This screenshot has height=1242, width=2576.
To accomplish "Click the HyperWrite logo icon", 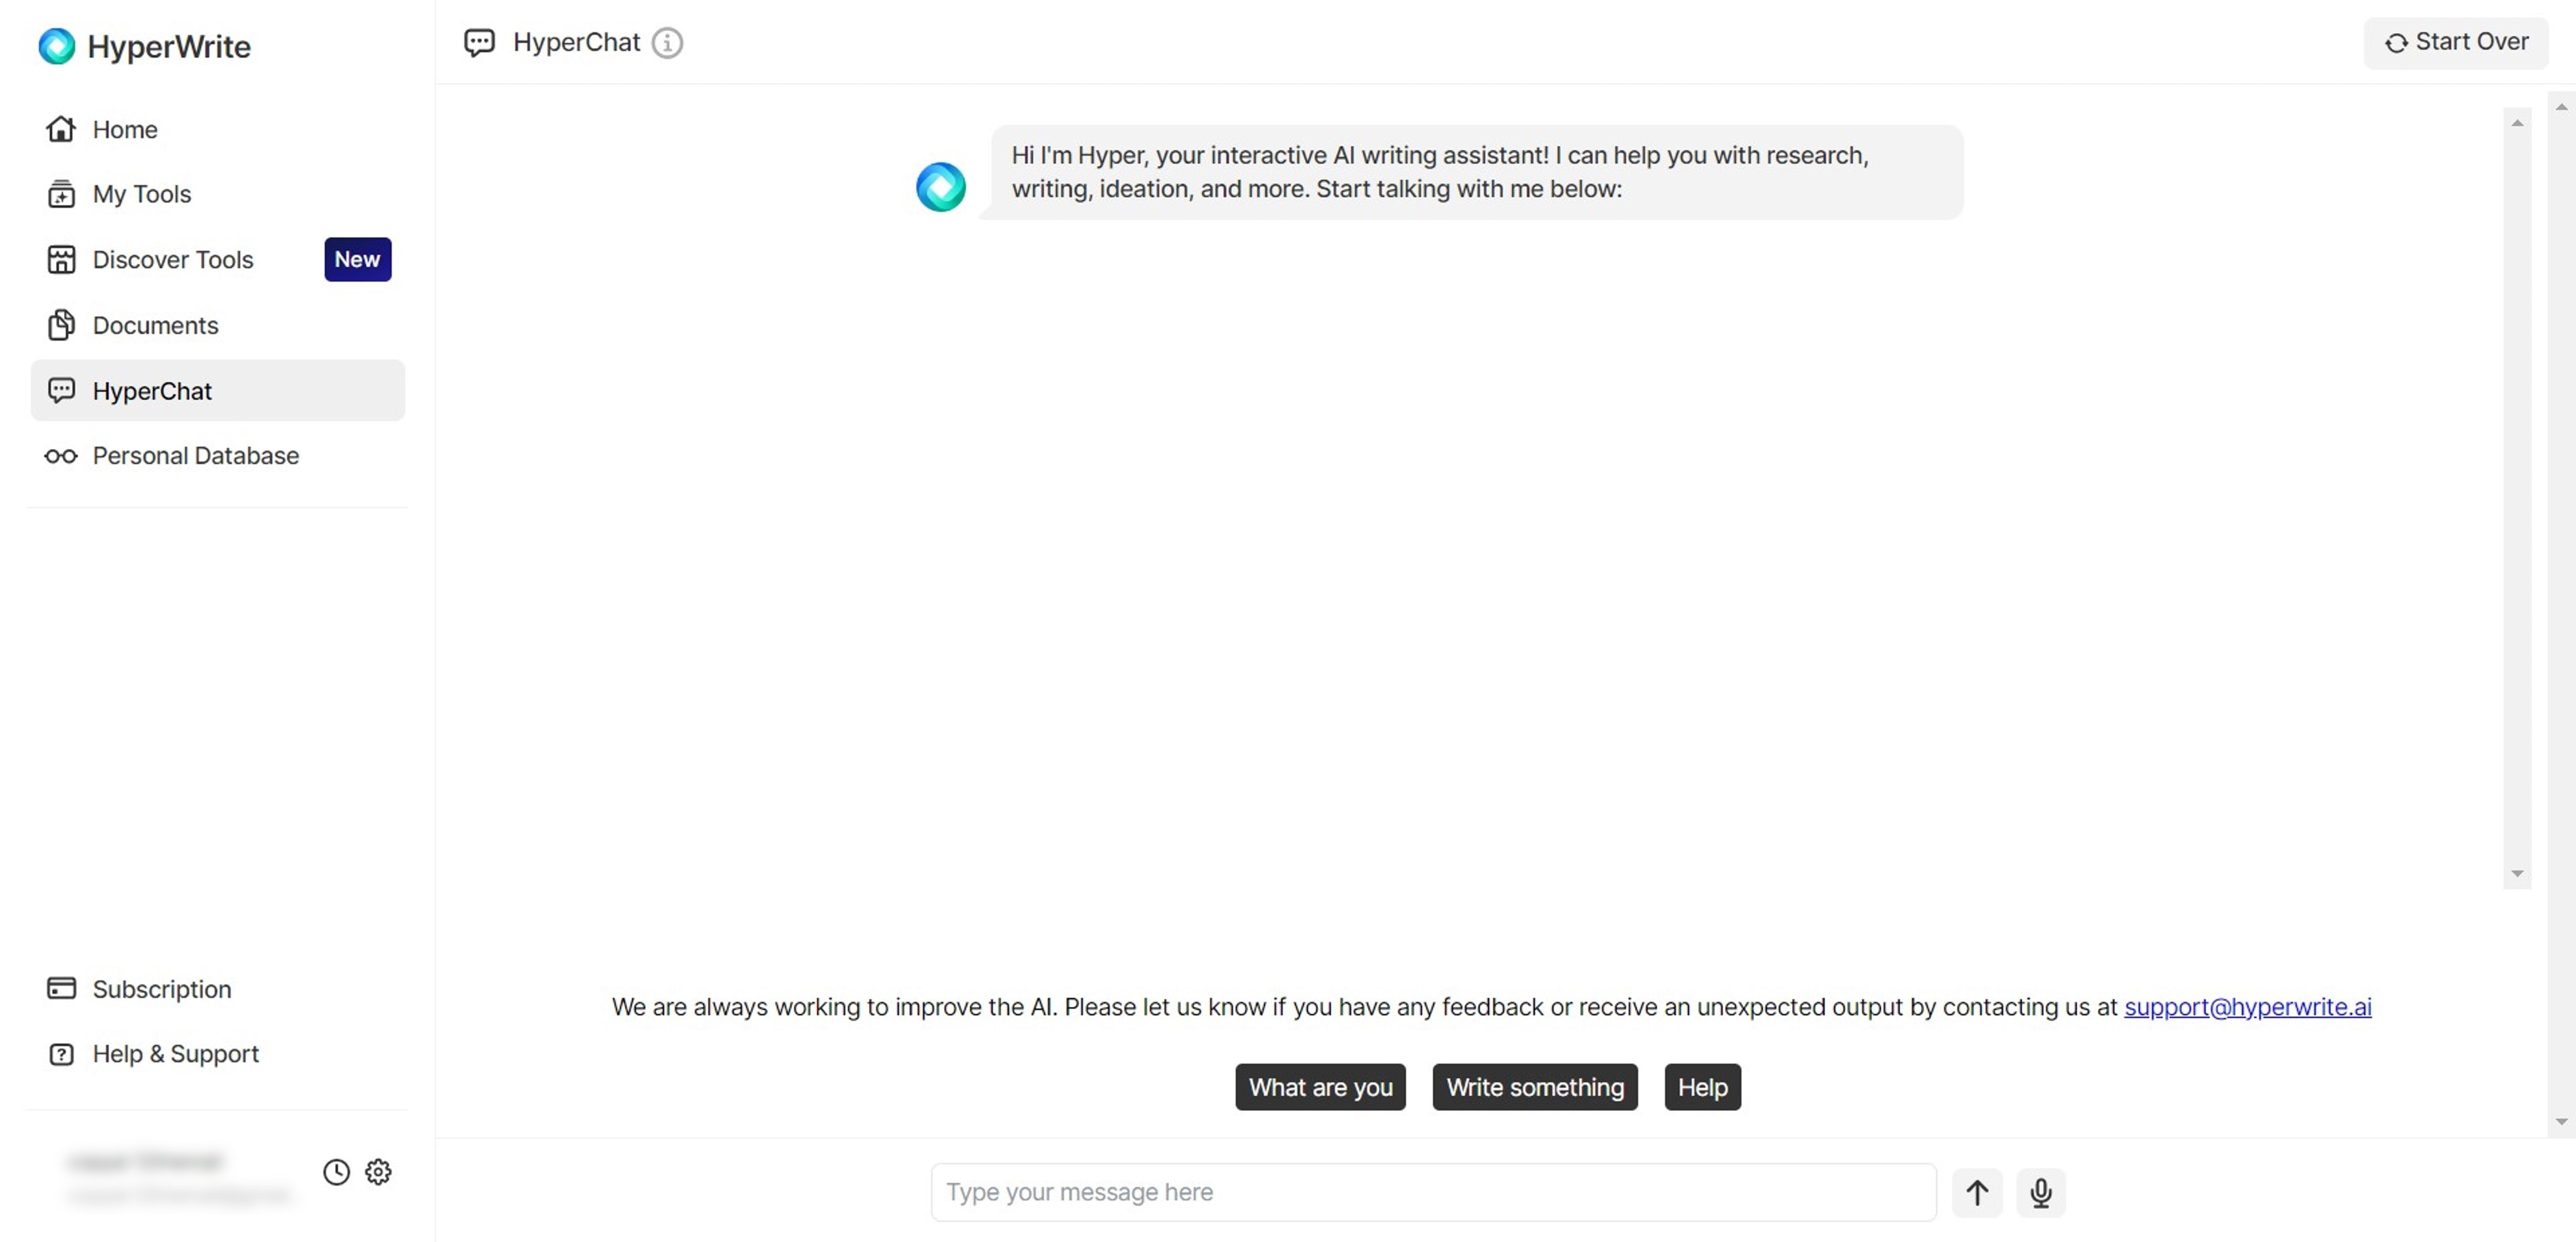I will [x=56, y=46].
